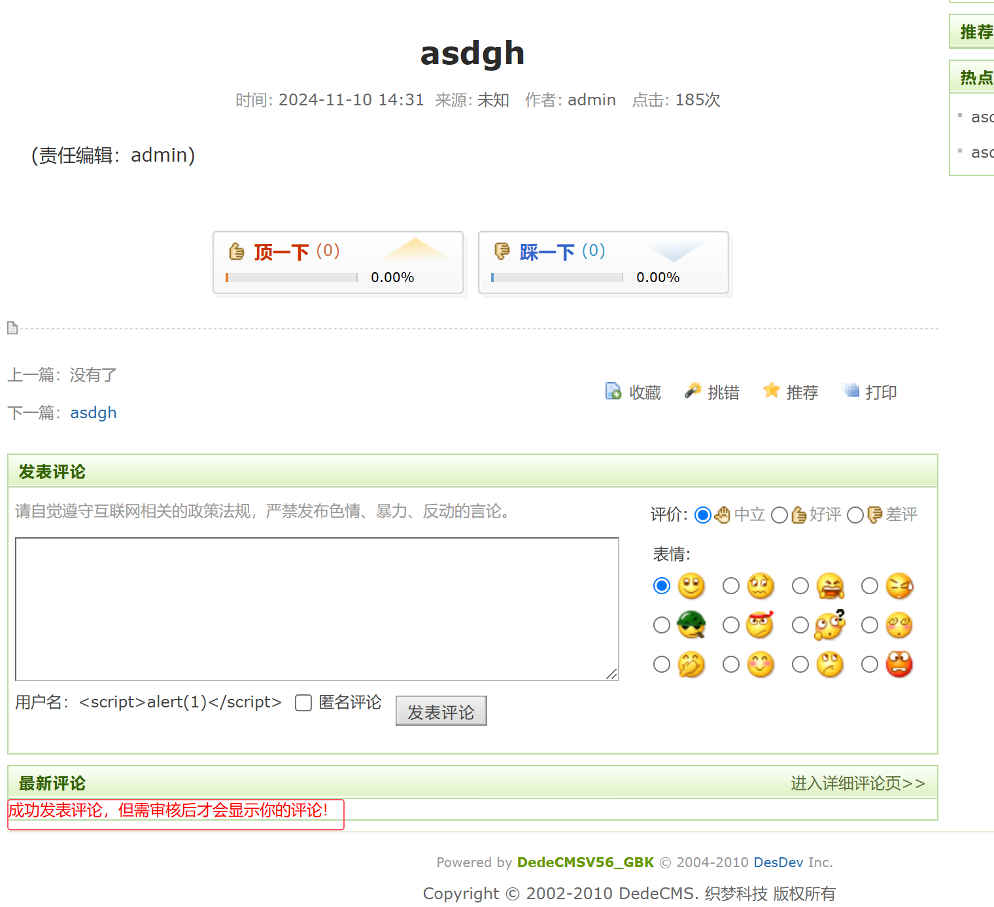Image resolution: width=994 pixels, height=907 pixels.
Task: Click the dizzy-eyed emoticon
Action: click(761, 586)
